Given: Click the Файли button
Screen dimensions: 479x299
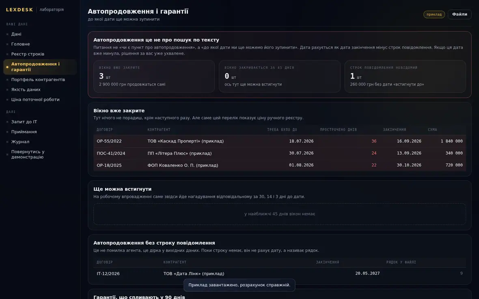Looking at the screenshot, I should [460, 14].
